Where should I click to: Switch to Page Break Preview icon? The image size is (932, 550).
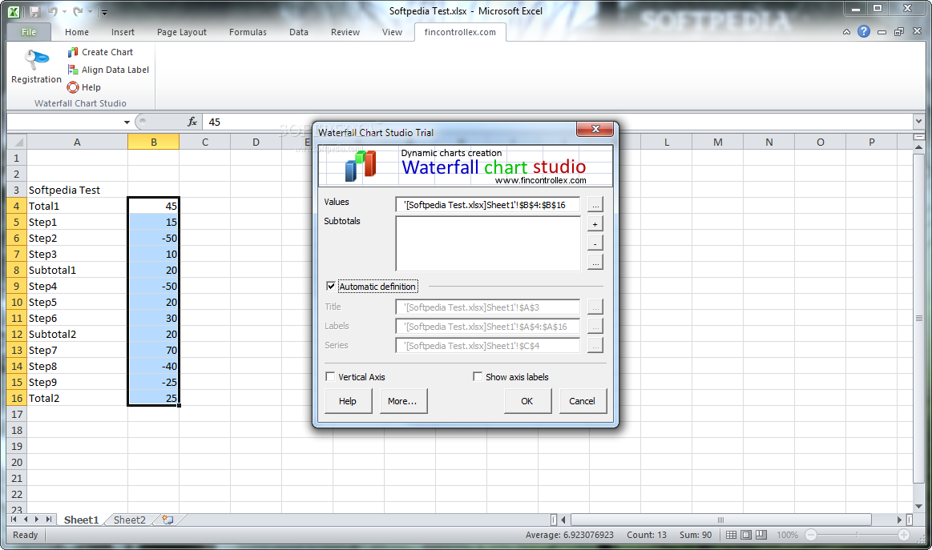(761, 535)
